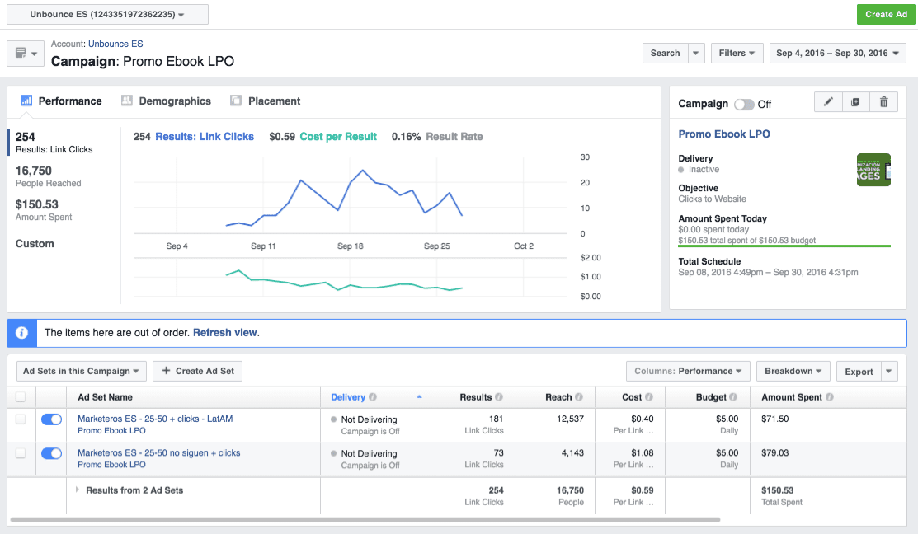Open the Unbounce ES account dropdown

[108, 15]
